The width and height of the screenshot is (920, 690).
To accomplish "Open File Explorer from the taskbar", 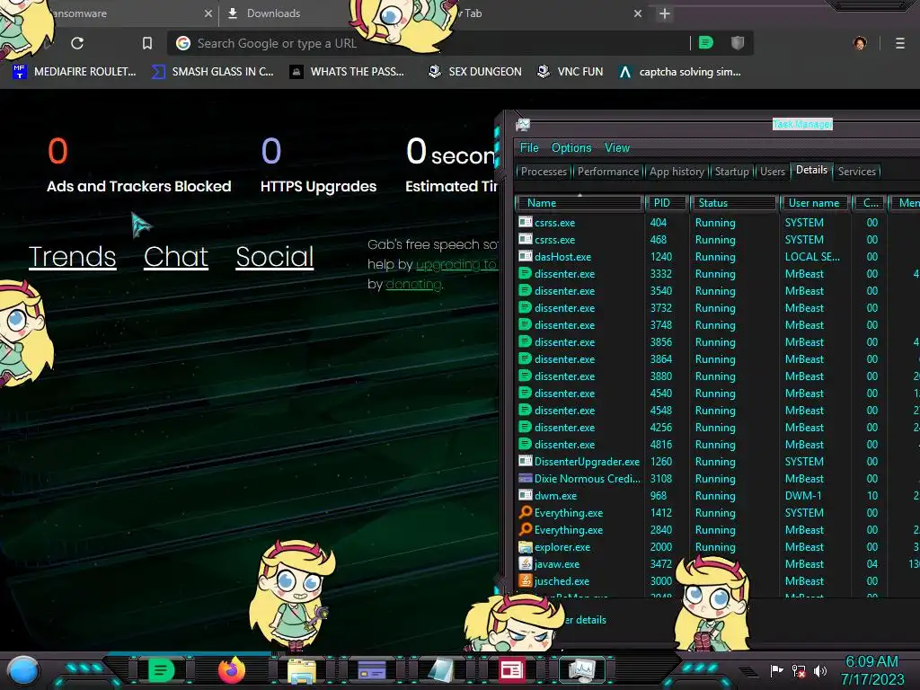I will click(x=302, y=671).
